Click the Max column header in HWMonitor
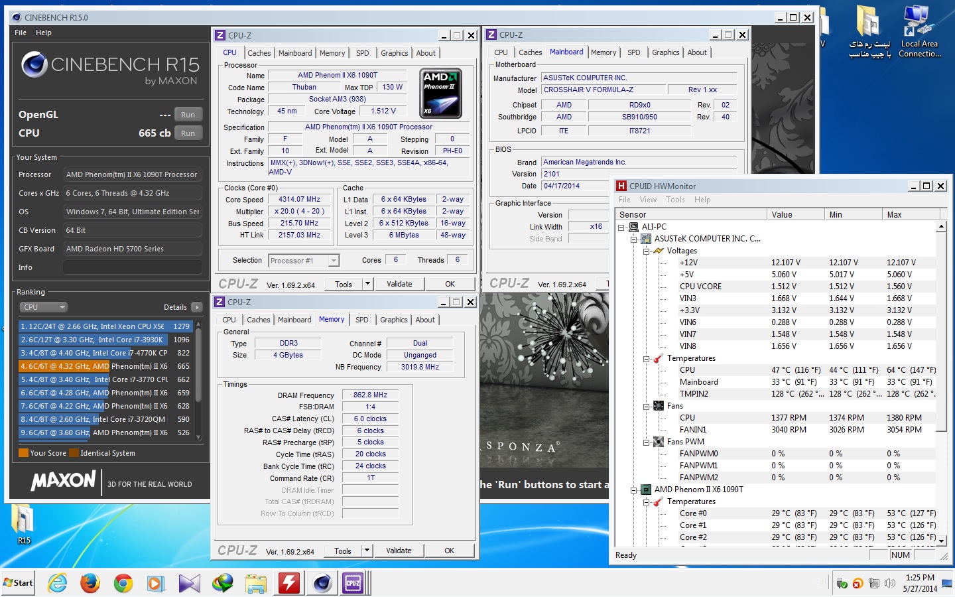Viewport: 955px width, 597px height. pyautogui.click(x=911, y=215)
